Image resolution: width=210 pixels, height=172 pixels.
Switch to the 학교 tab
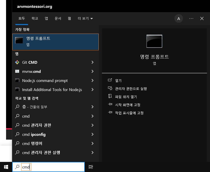coord(35,18)
